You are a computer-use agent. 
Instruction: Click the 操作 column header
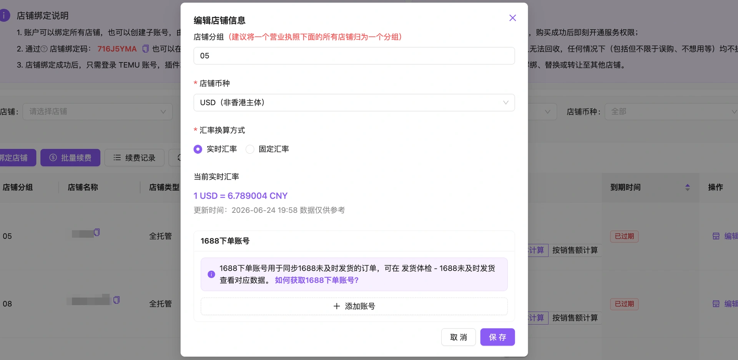coord(716,187)
